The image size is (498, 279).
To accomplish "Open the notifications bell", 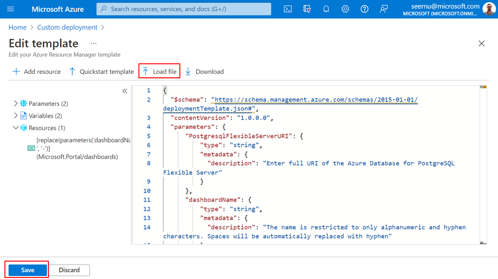I will pos(326,9).
